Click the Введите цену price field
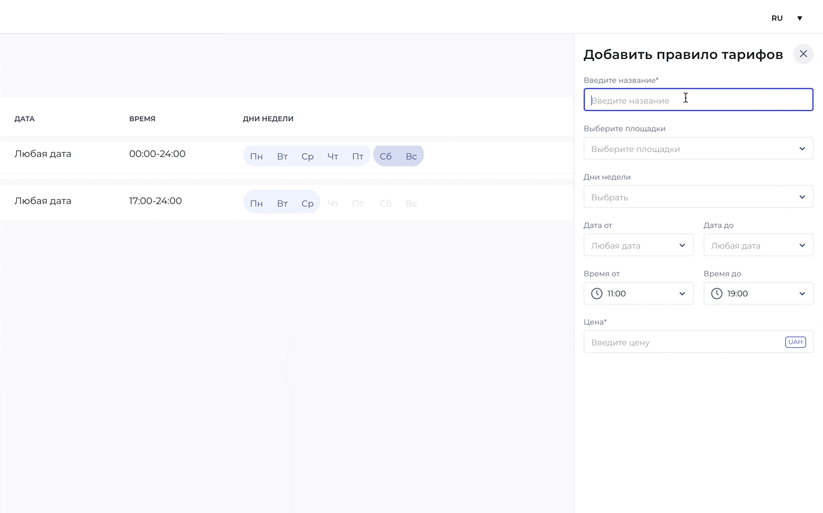823x513 pixels. tap(698, 342)
